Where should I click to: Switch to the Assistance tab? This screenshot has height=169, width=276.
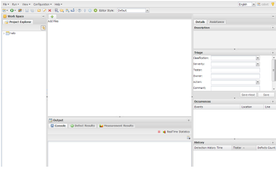pyautogui.click(x=216, y=22)
